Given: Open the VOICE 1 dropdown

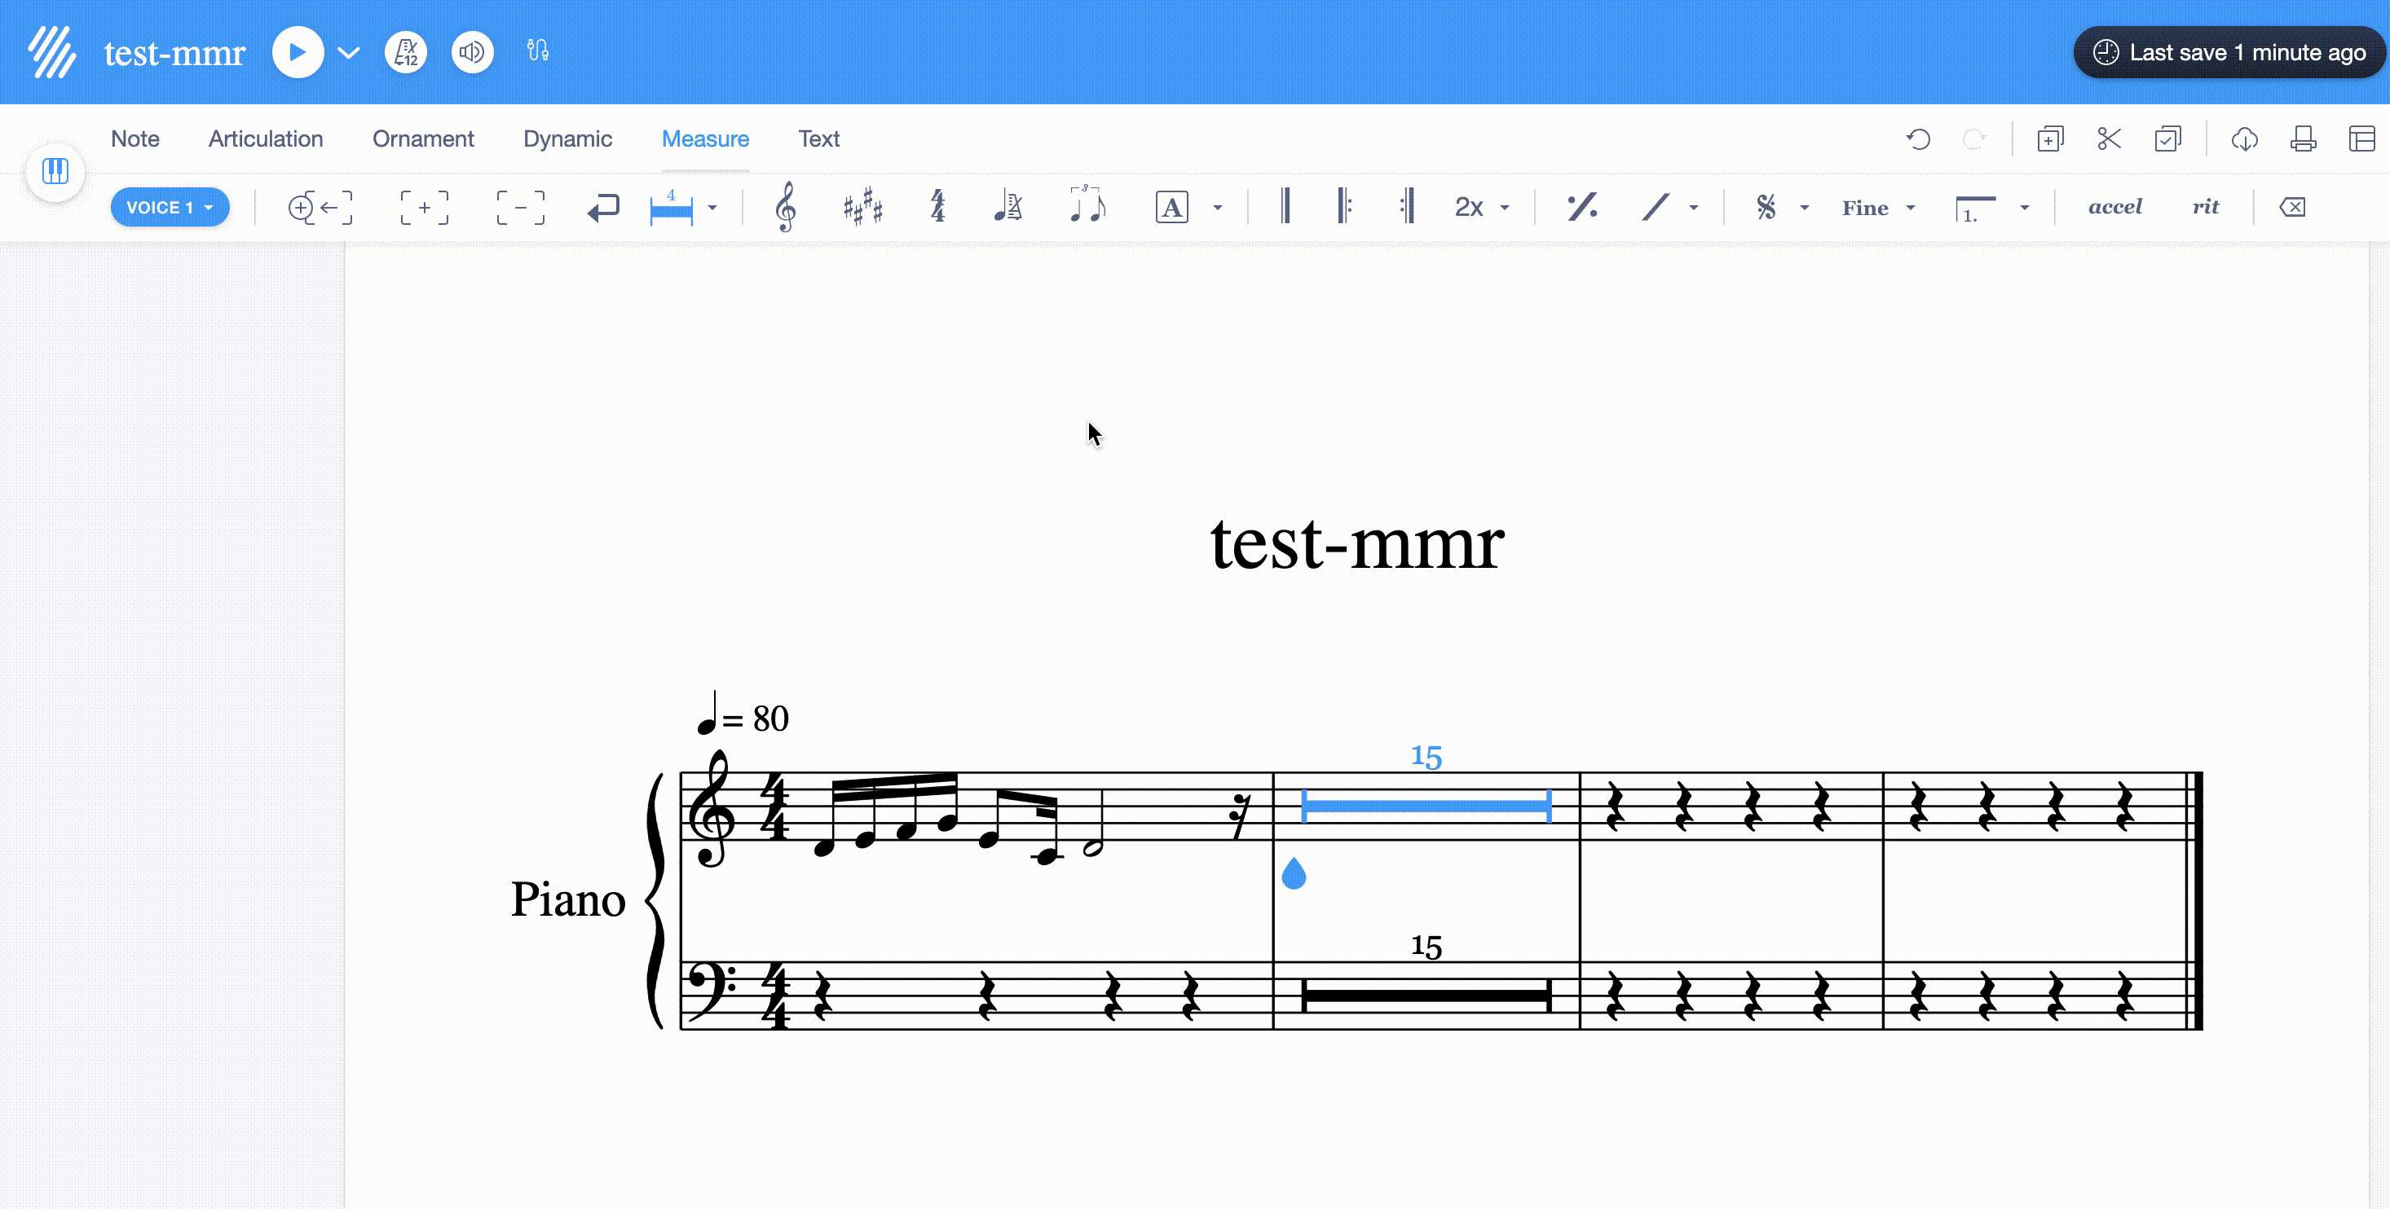Looking at the screenshot, I should pos(170,207).
